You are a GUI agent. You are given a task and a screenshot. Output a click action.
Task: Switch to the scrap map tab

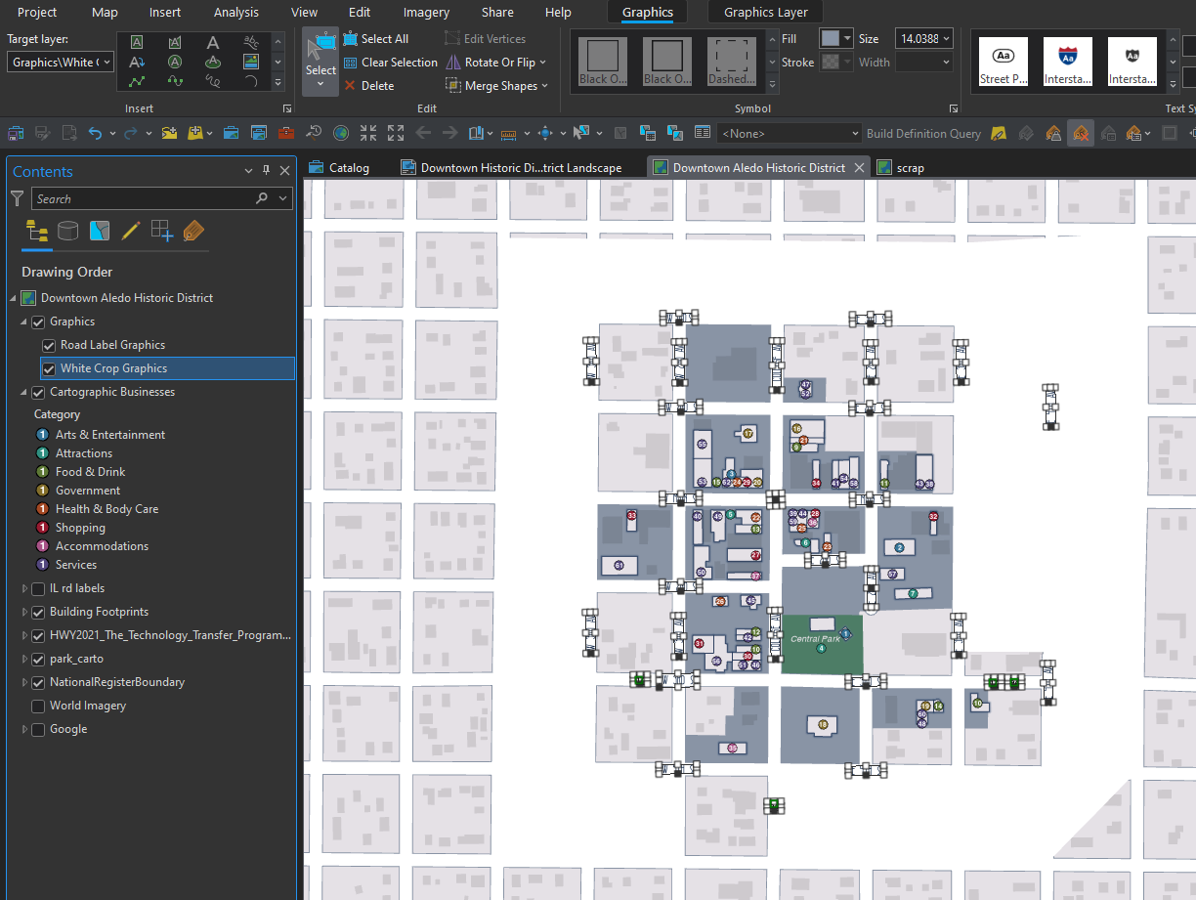909,167
